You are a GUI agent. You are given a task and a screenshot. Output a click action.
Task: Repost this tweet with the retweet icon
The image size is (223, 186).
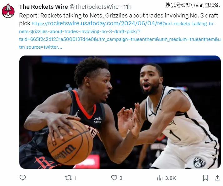point(68,178)
